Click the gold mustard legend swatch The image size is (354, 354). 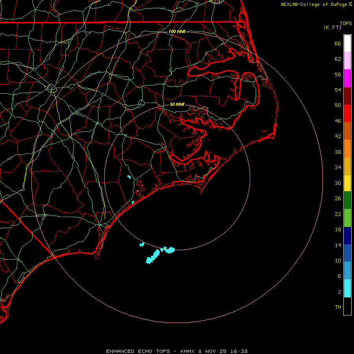pyautogui.click(x=347, y=166)
